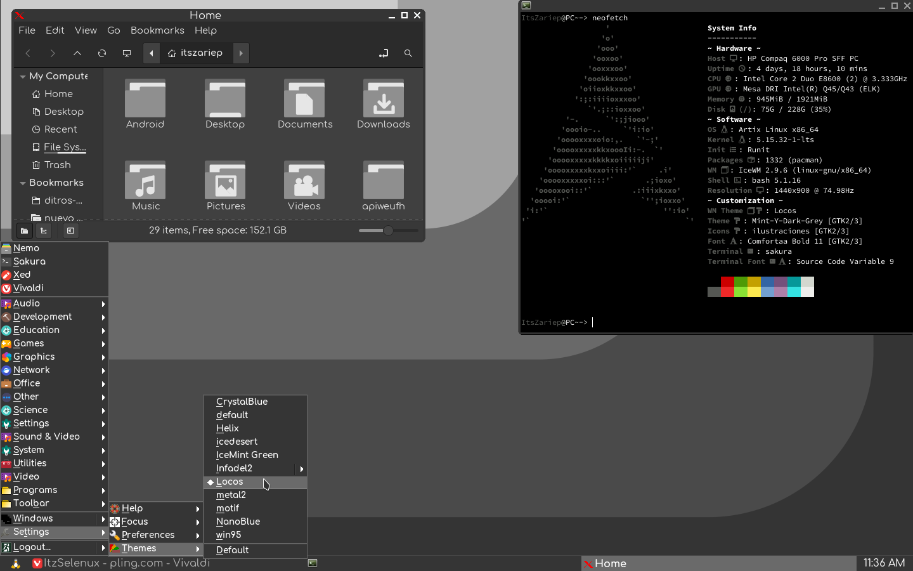Open the Focus submenu

pos(156,522)
